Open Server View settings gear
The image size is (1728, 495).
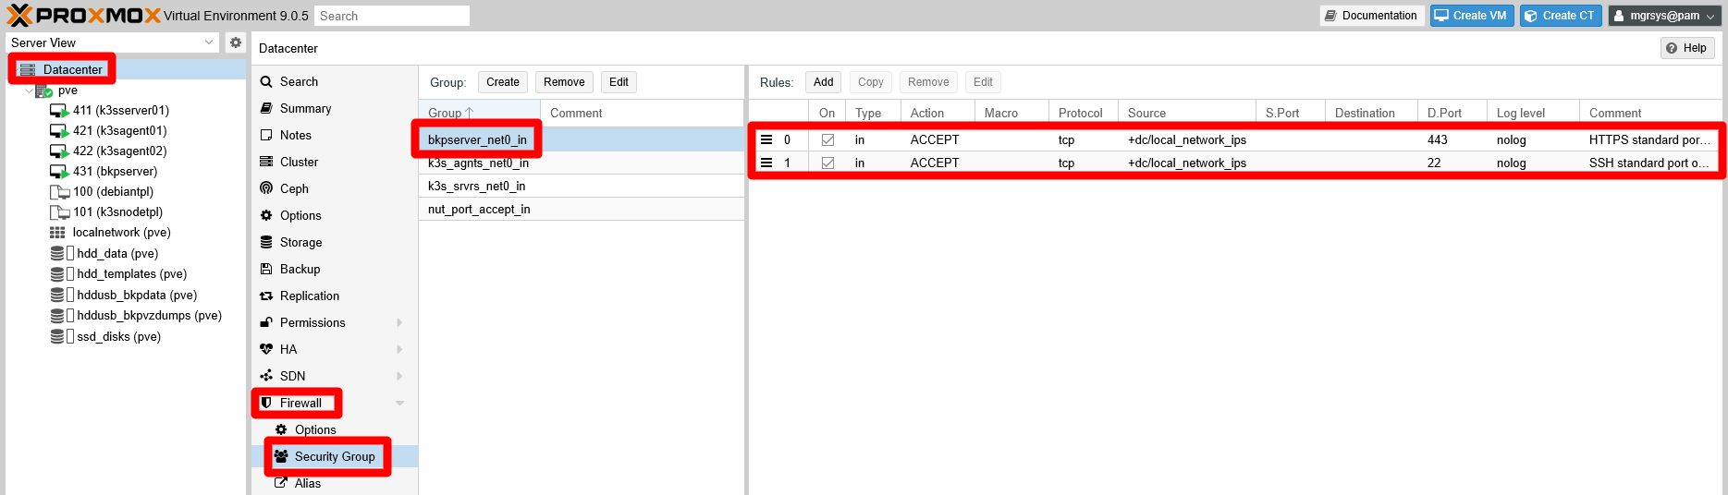point(236,42)
